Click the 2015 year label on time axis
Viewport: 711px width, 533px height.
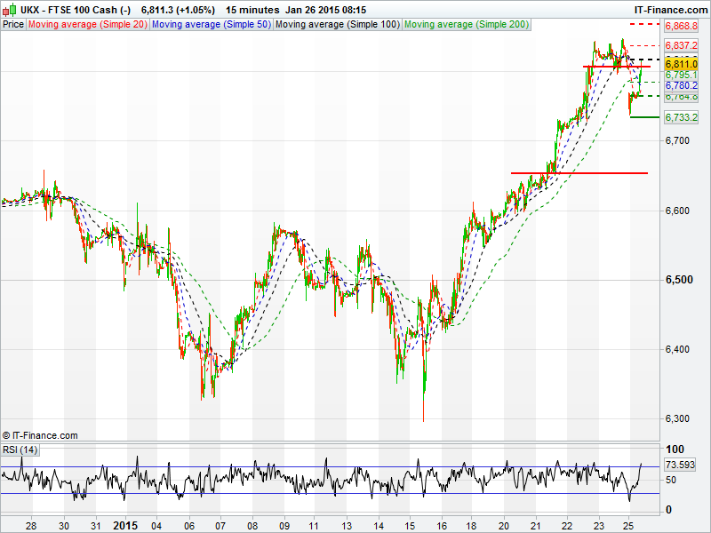click(125, 526)
